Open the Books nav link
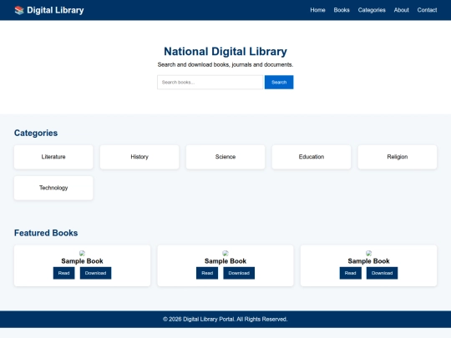 pyautogui.click(x=342, y=10)
